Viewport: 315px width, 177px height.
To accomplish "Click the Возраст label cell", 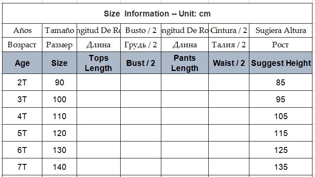I will click(x=22, y=44).
